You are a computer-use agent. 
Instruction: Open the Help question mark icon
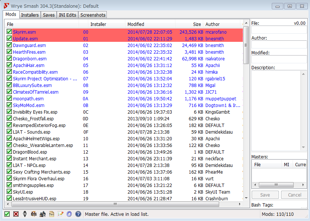[78, 214]
